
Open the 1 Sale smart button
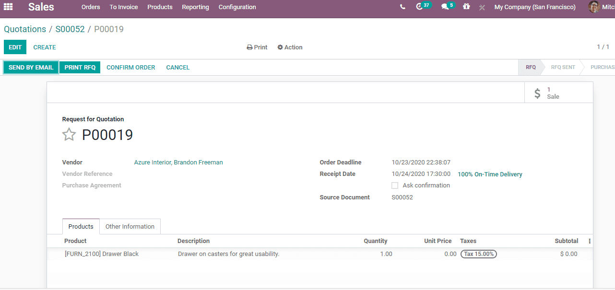tap(558, 93)
